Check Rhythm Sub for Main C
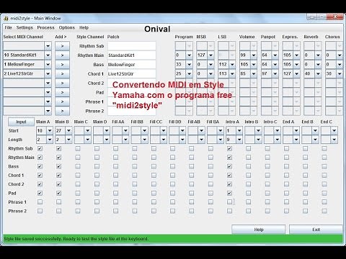 point(78,149)
